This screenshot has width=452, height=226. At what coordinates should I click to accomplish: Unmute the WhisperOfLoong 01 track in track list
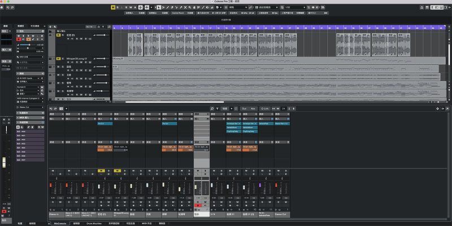click(58, 59)
